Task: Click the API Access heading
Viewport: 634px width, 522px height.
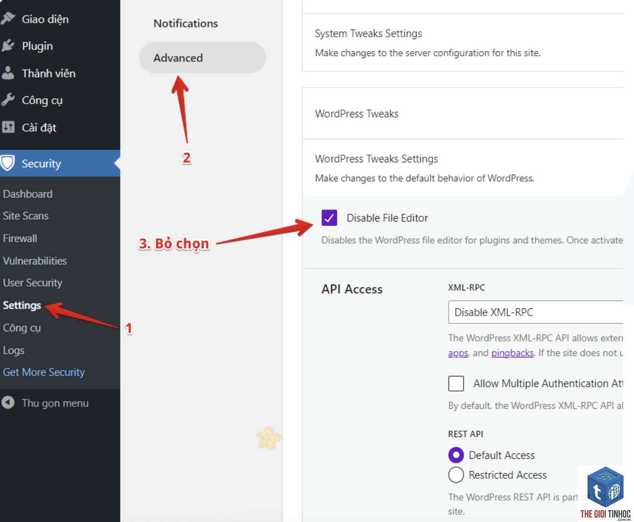Action: point(352,289)
